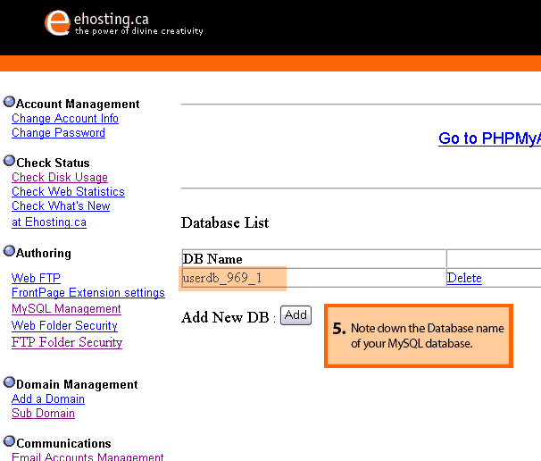Open the Change Password link

pos(58,133)
